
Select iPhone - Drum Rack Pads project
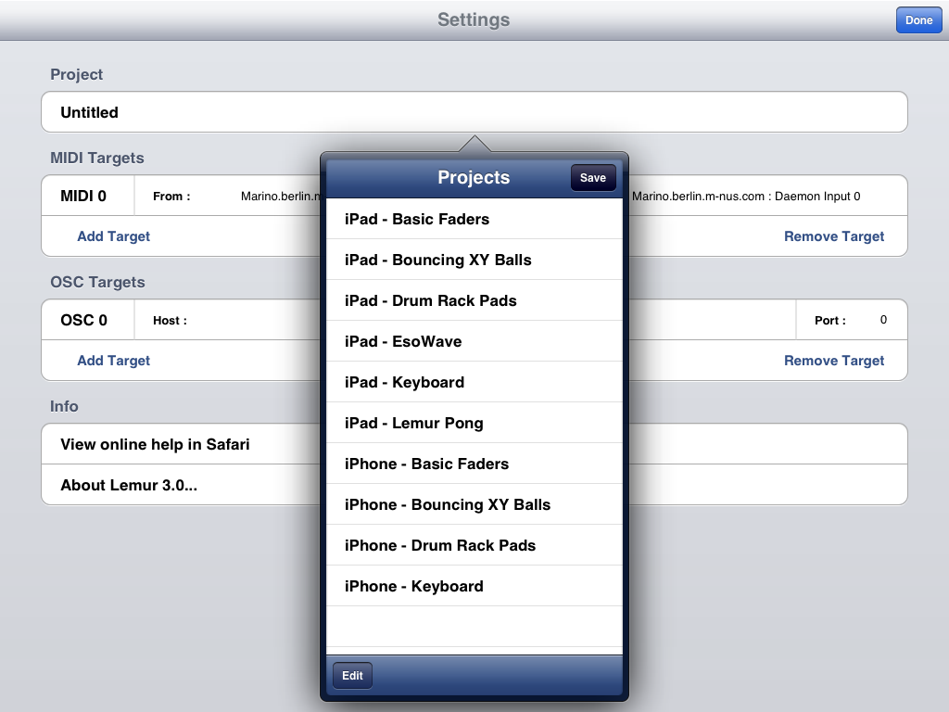474,546
